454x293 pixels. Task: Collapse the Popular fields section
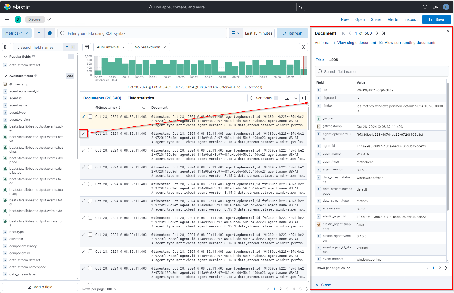(x=5, y=57)
